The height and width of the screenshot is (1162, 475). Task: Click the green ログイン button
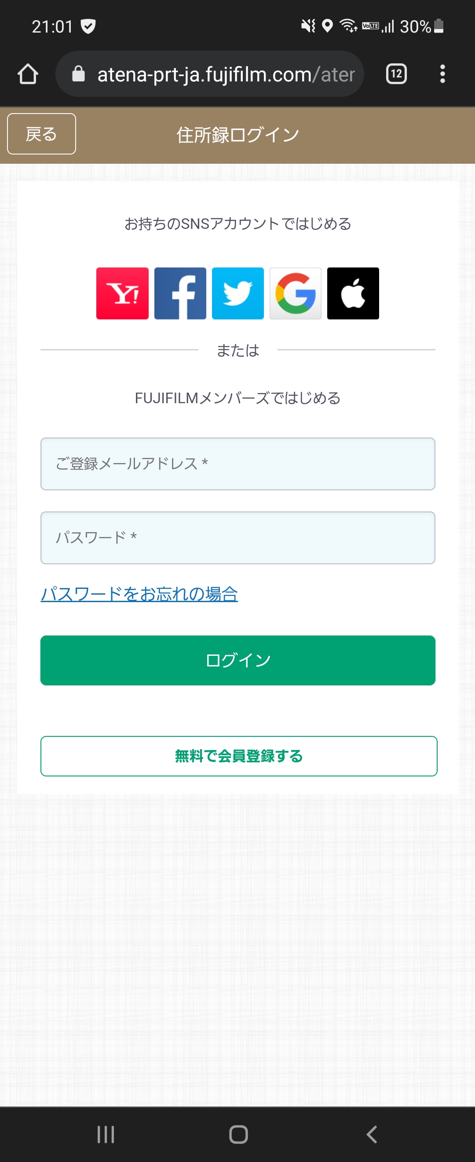pyautogui.click(x=237, y=660)
